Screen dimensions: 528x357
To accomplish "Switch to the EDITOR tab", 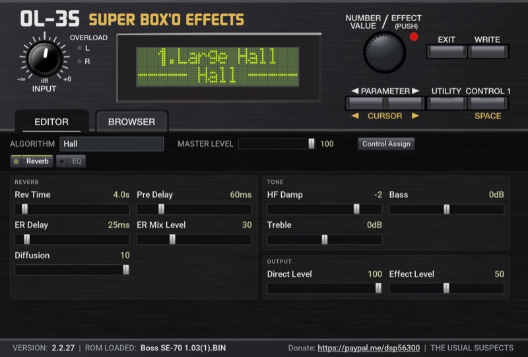I will coord(51,122).
